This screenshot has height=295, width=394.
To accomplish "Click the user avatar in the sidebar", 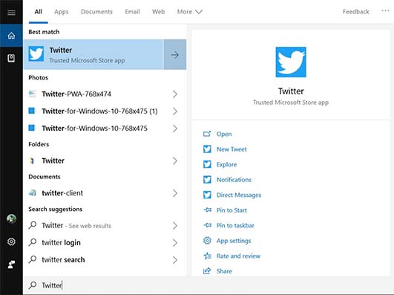I will tap(11, 218).
